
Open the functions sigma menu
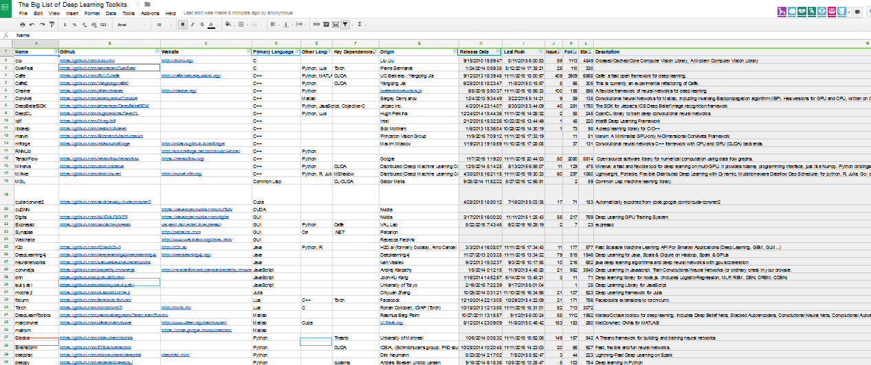coord(360,25)
